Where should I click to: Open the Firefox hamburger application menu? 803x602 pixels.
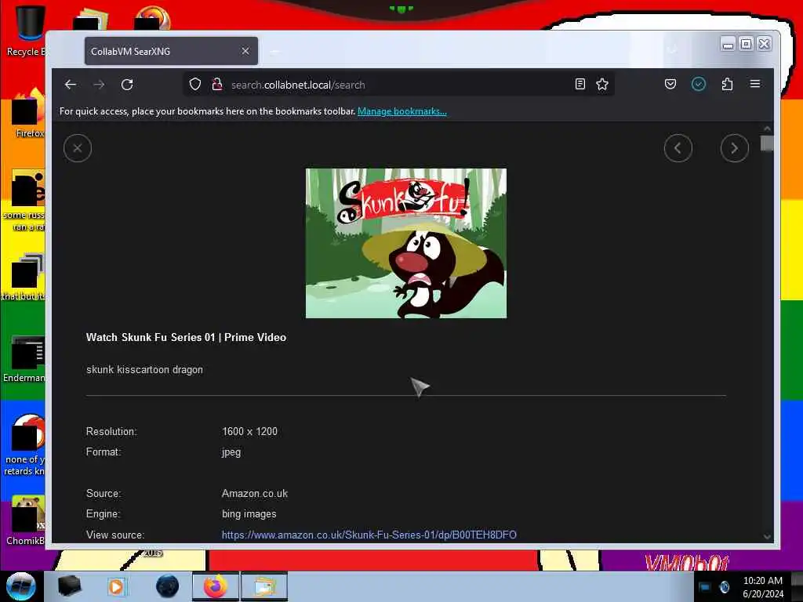755,83
